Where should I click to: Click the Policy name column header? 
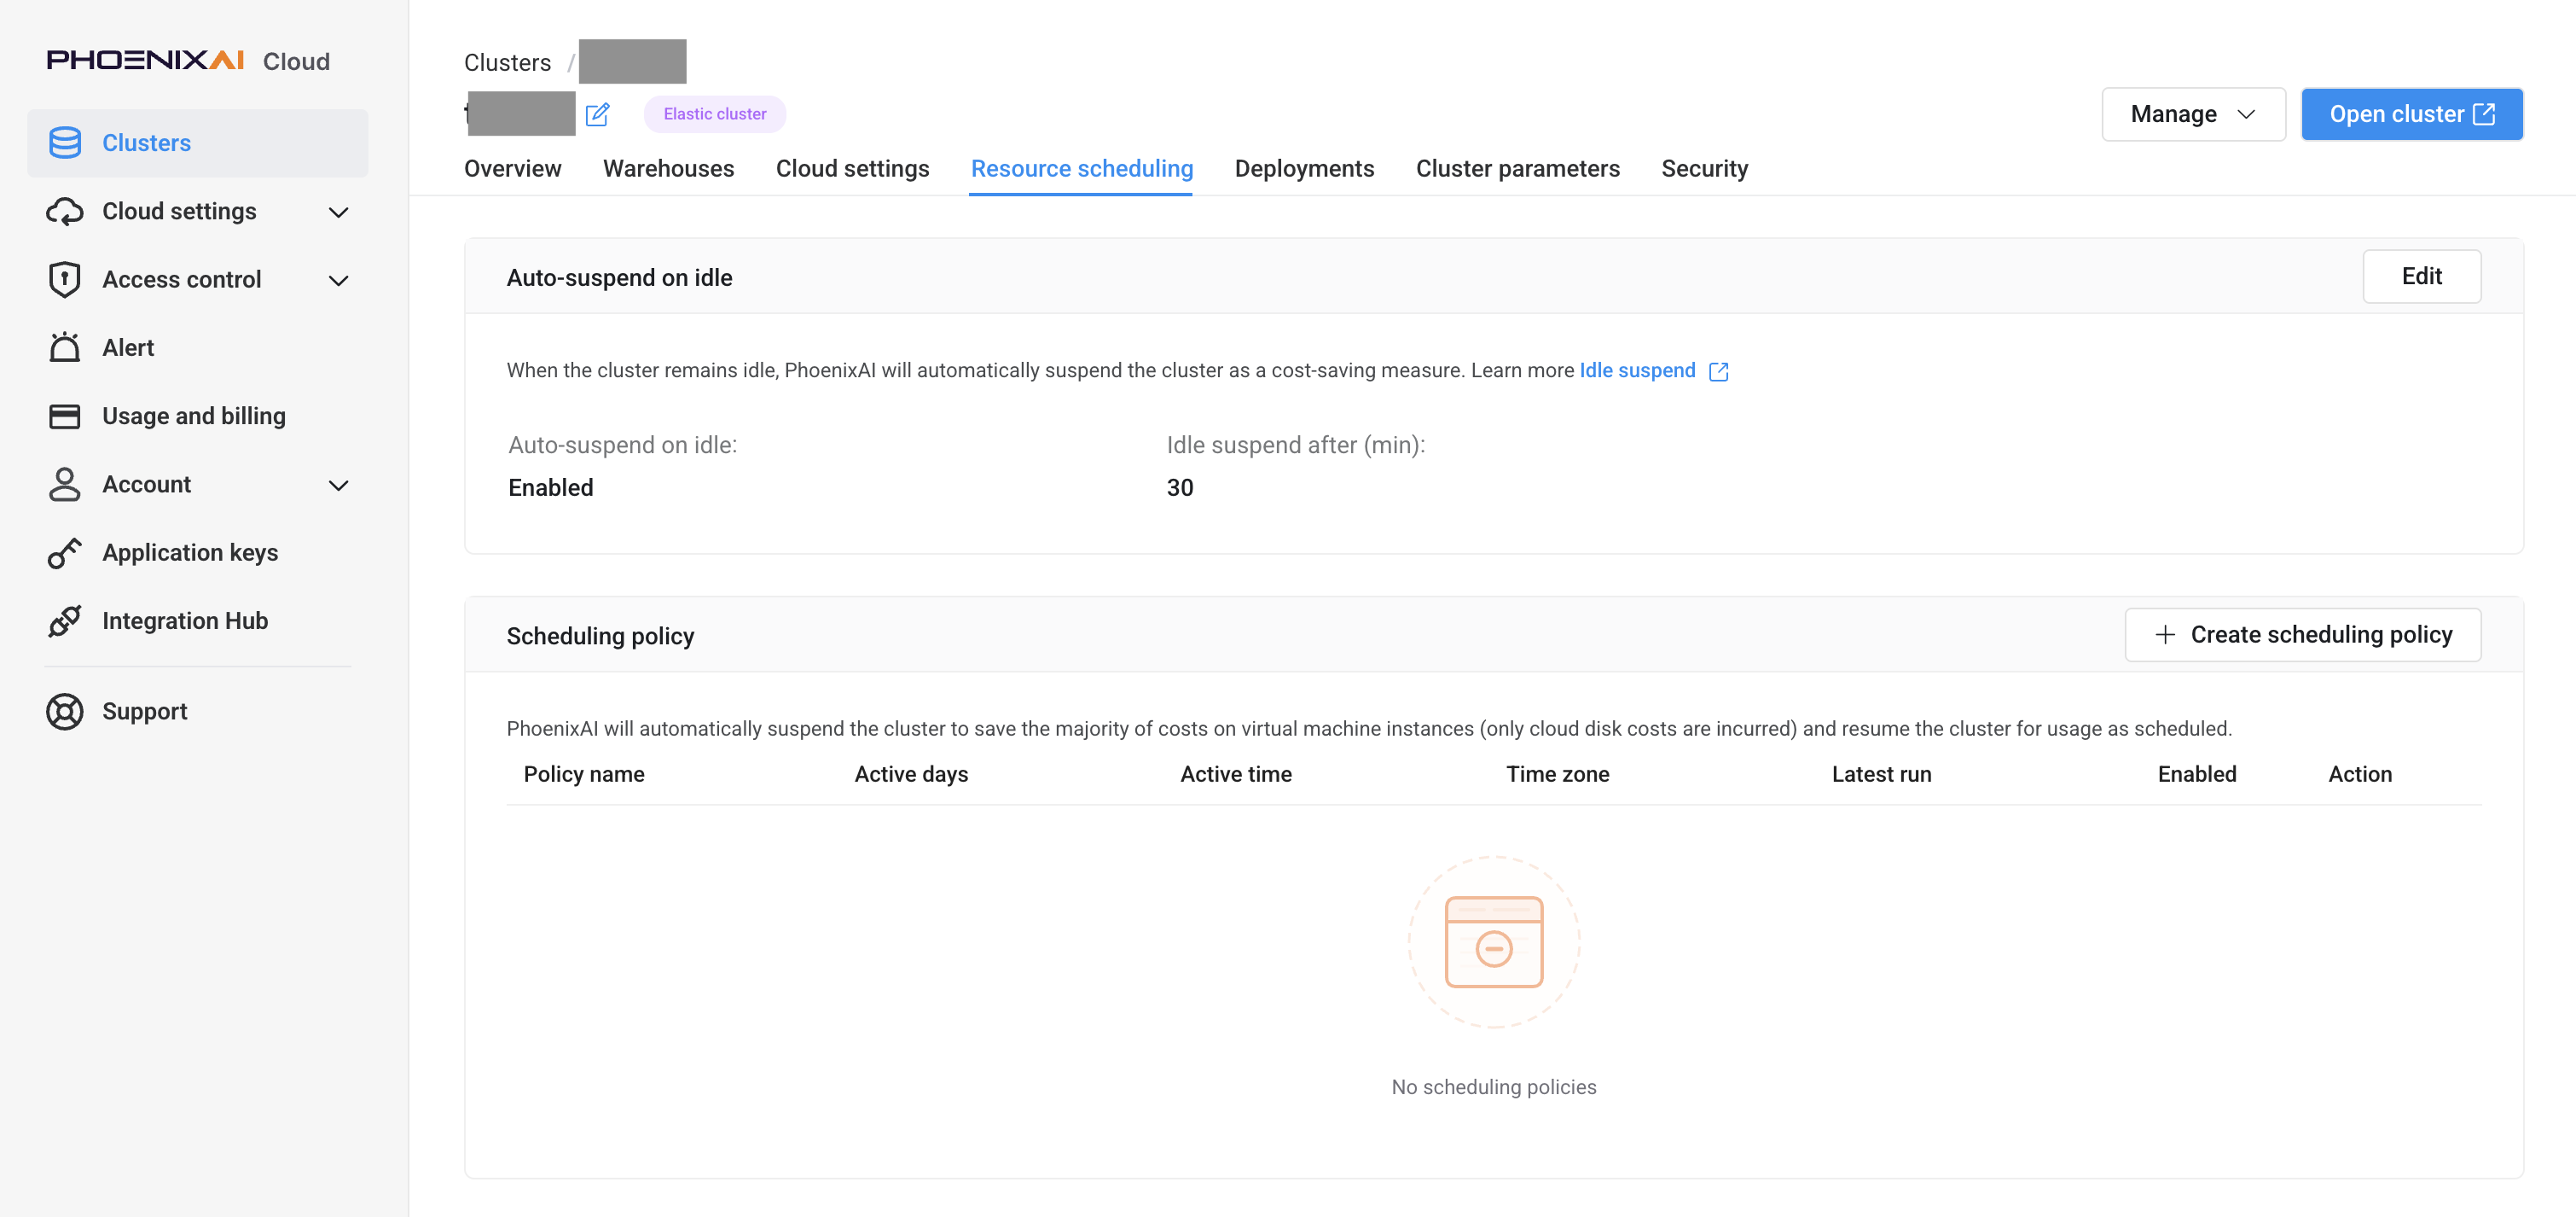[584, 773]
